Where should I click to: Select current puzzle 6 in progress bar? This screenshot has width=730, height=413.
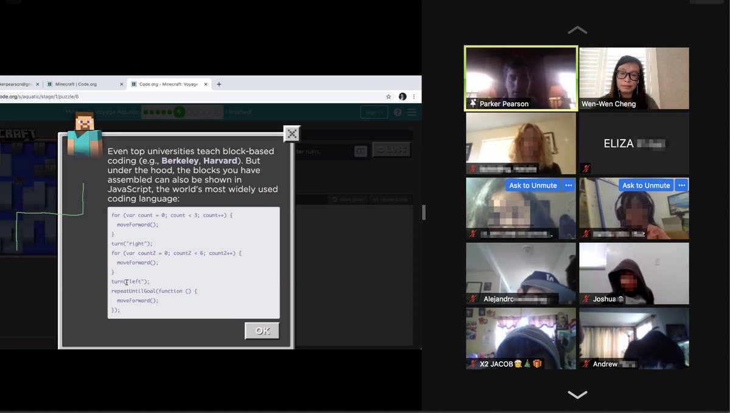[179, 112]
